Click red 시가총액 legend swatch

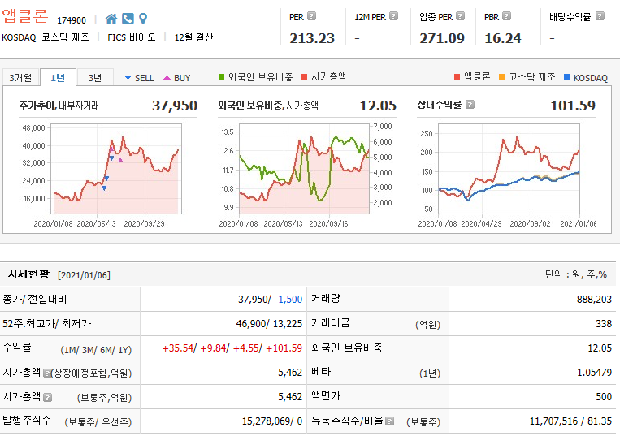pos(304,76)
